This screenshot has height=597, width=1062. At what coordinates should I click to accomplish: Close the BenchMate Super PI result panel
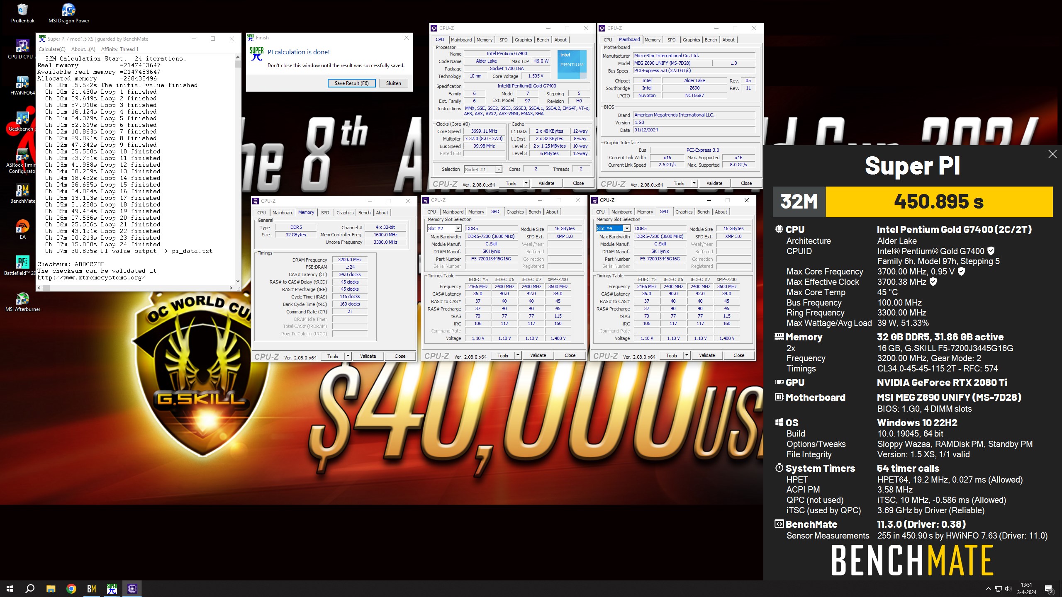[x=1052, y=154]
